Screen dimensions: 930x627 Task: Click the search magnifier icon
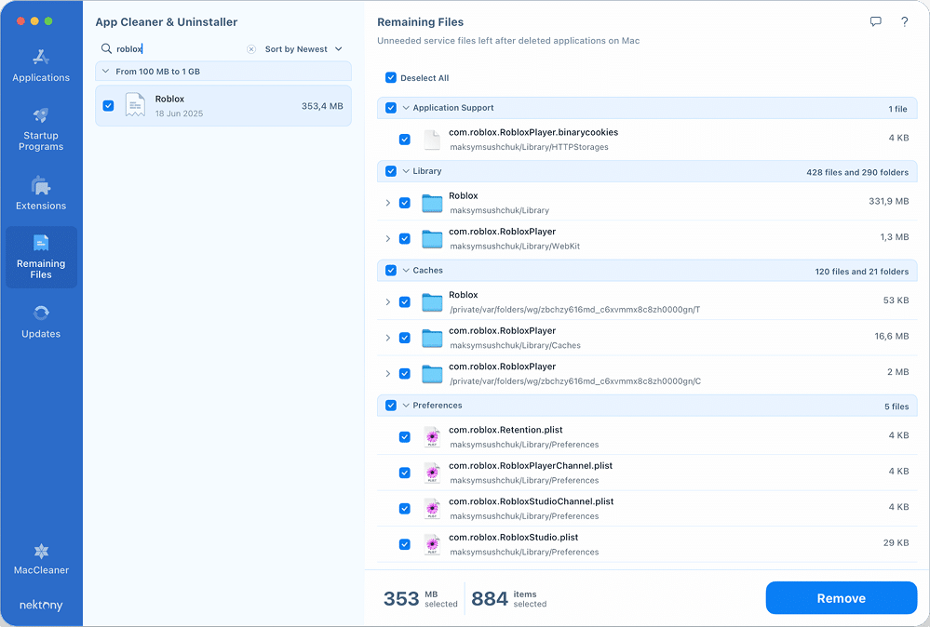coord(106,48)
